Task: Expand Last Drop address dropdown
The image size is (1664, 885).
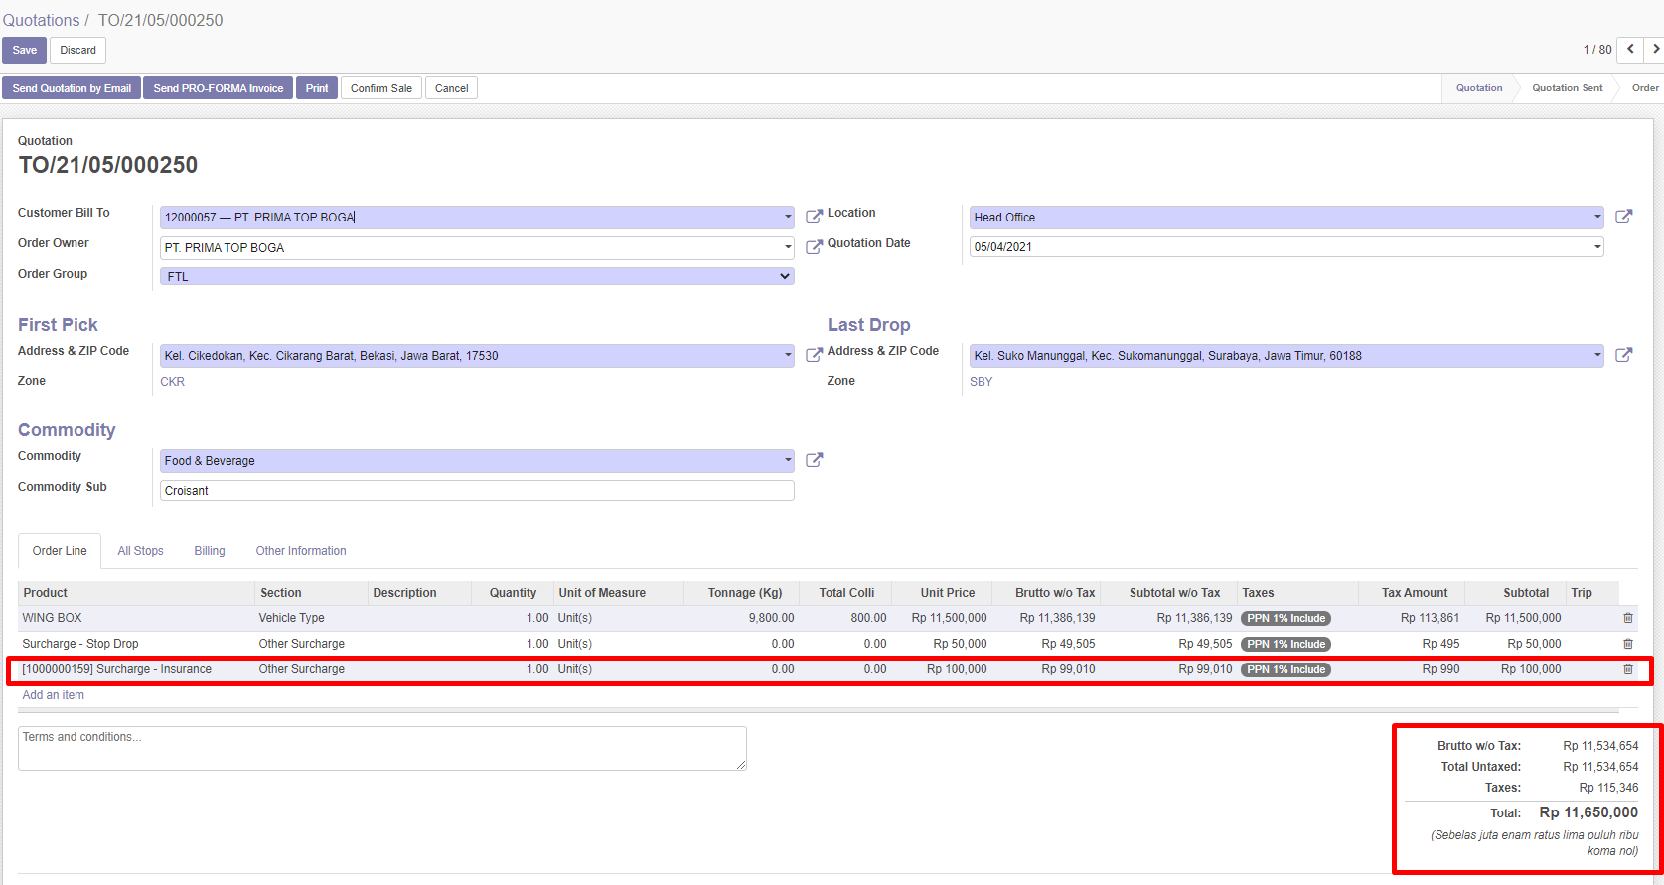Action: (1597, 355)
